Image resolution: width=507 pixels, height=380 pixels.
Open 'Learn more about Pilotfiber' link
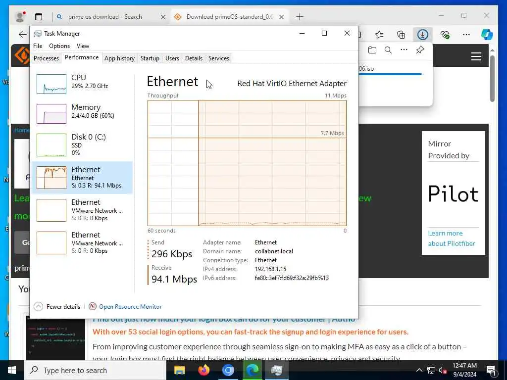(x=452, y=238)
